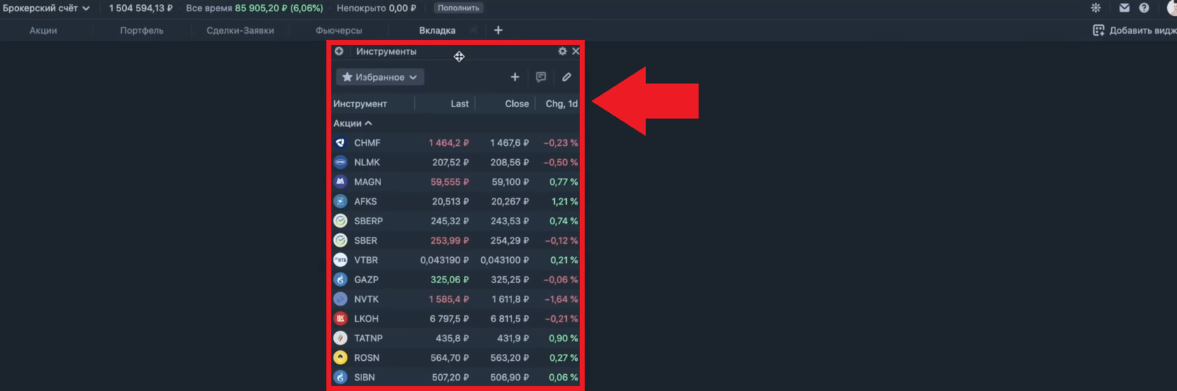This screenshot has height=391, width=1177.
Task: Click the pencil edit icon in widget
Action: [x=567, y=77]
